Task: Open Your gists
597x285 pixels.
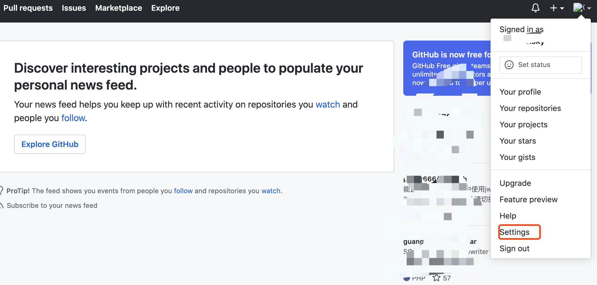Action: [x=517, y=157]
